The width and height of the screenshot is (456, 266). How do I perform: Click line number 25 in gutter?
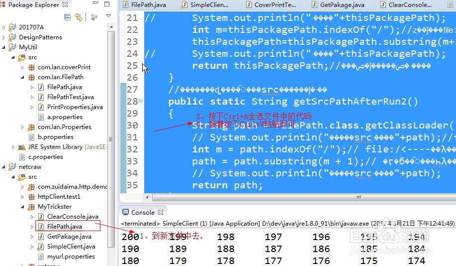coord(132,66)
